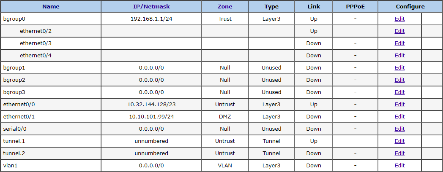
Task: Edit the tunnel.1 interface
Action: (399, 141)
